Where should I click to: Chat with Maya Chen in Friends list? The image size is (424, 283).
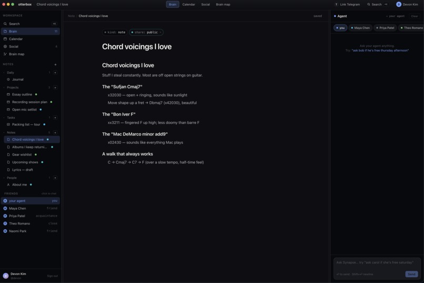coord(31,209)
